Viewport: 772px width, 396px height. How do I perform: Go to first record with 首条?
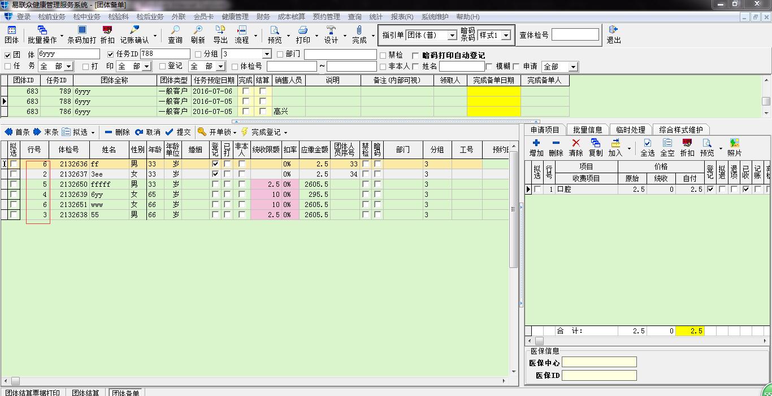coord(18,132)
